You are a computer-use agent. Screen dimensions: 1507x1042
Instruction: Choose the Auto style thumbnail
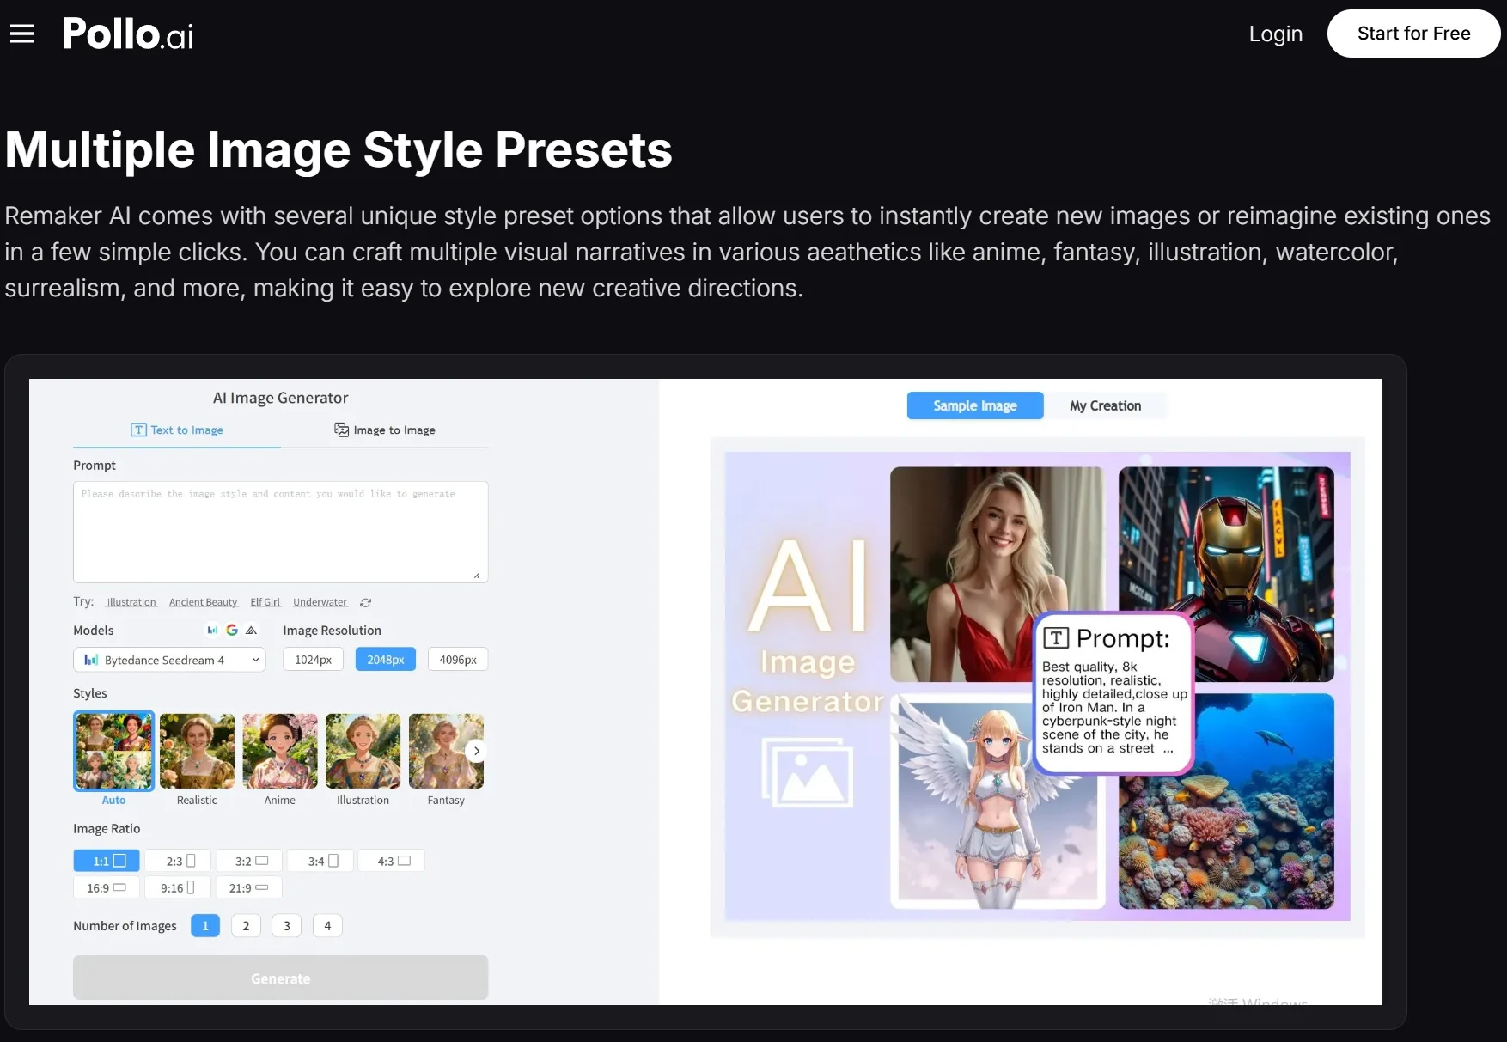tap(113, 751)
